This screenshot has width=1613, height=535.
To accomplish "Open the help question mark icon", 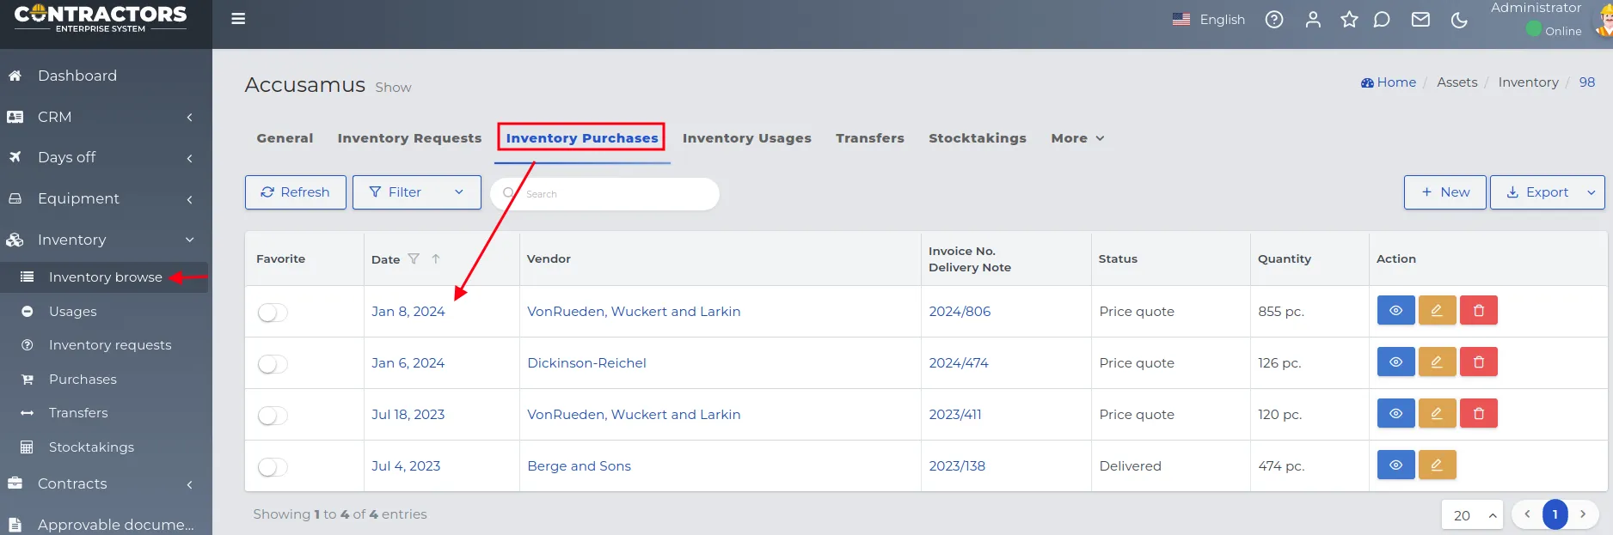I will point(1274,19).
